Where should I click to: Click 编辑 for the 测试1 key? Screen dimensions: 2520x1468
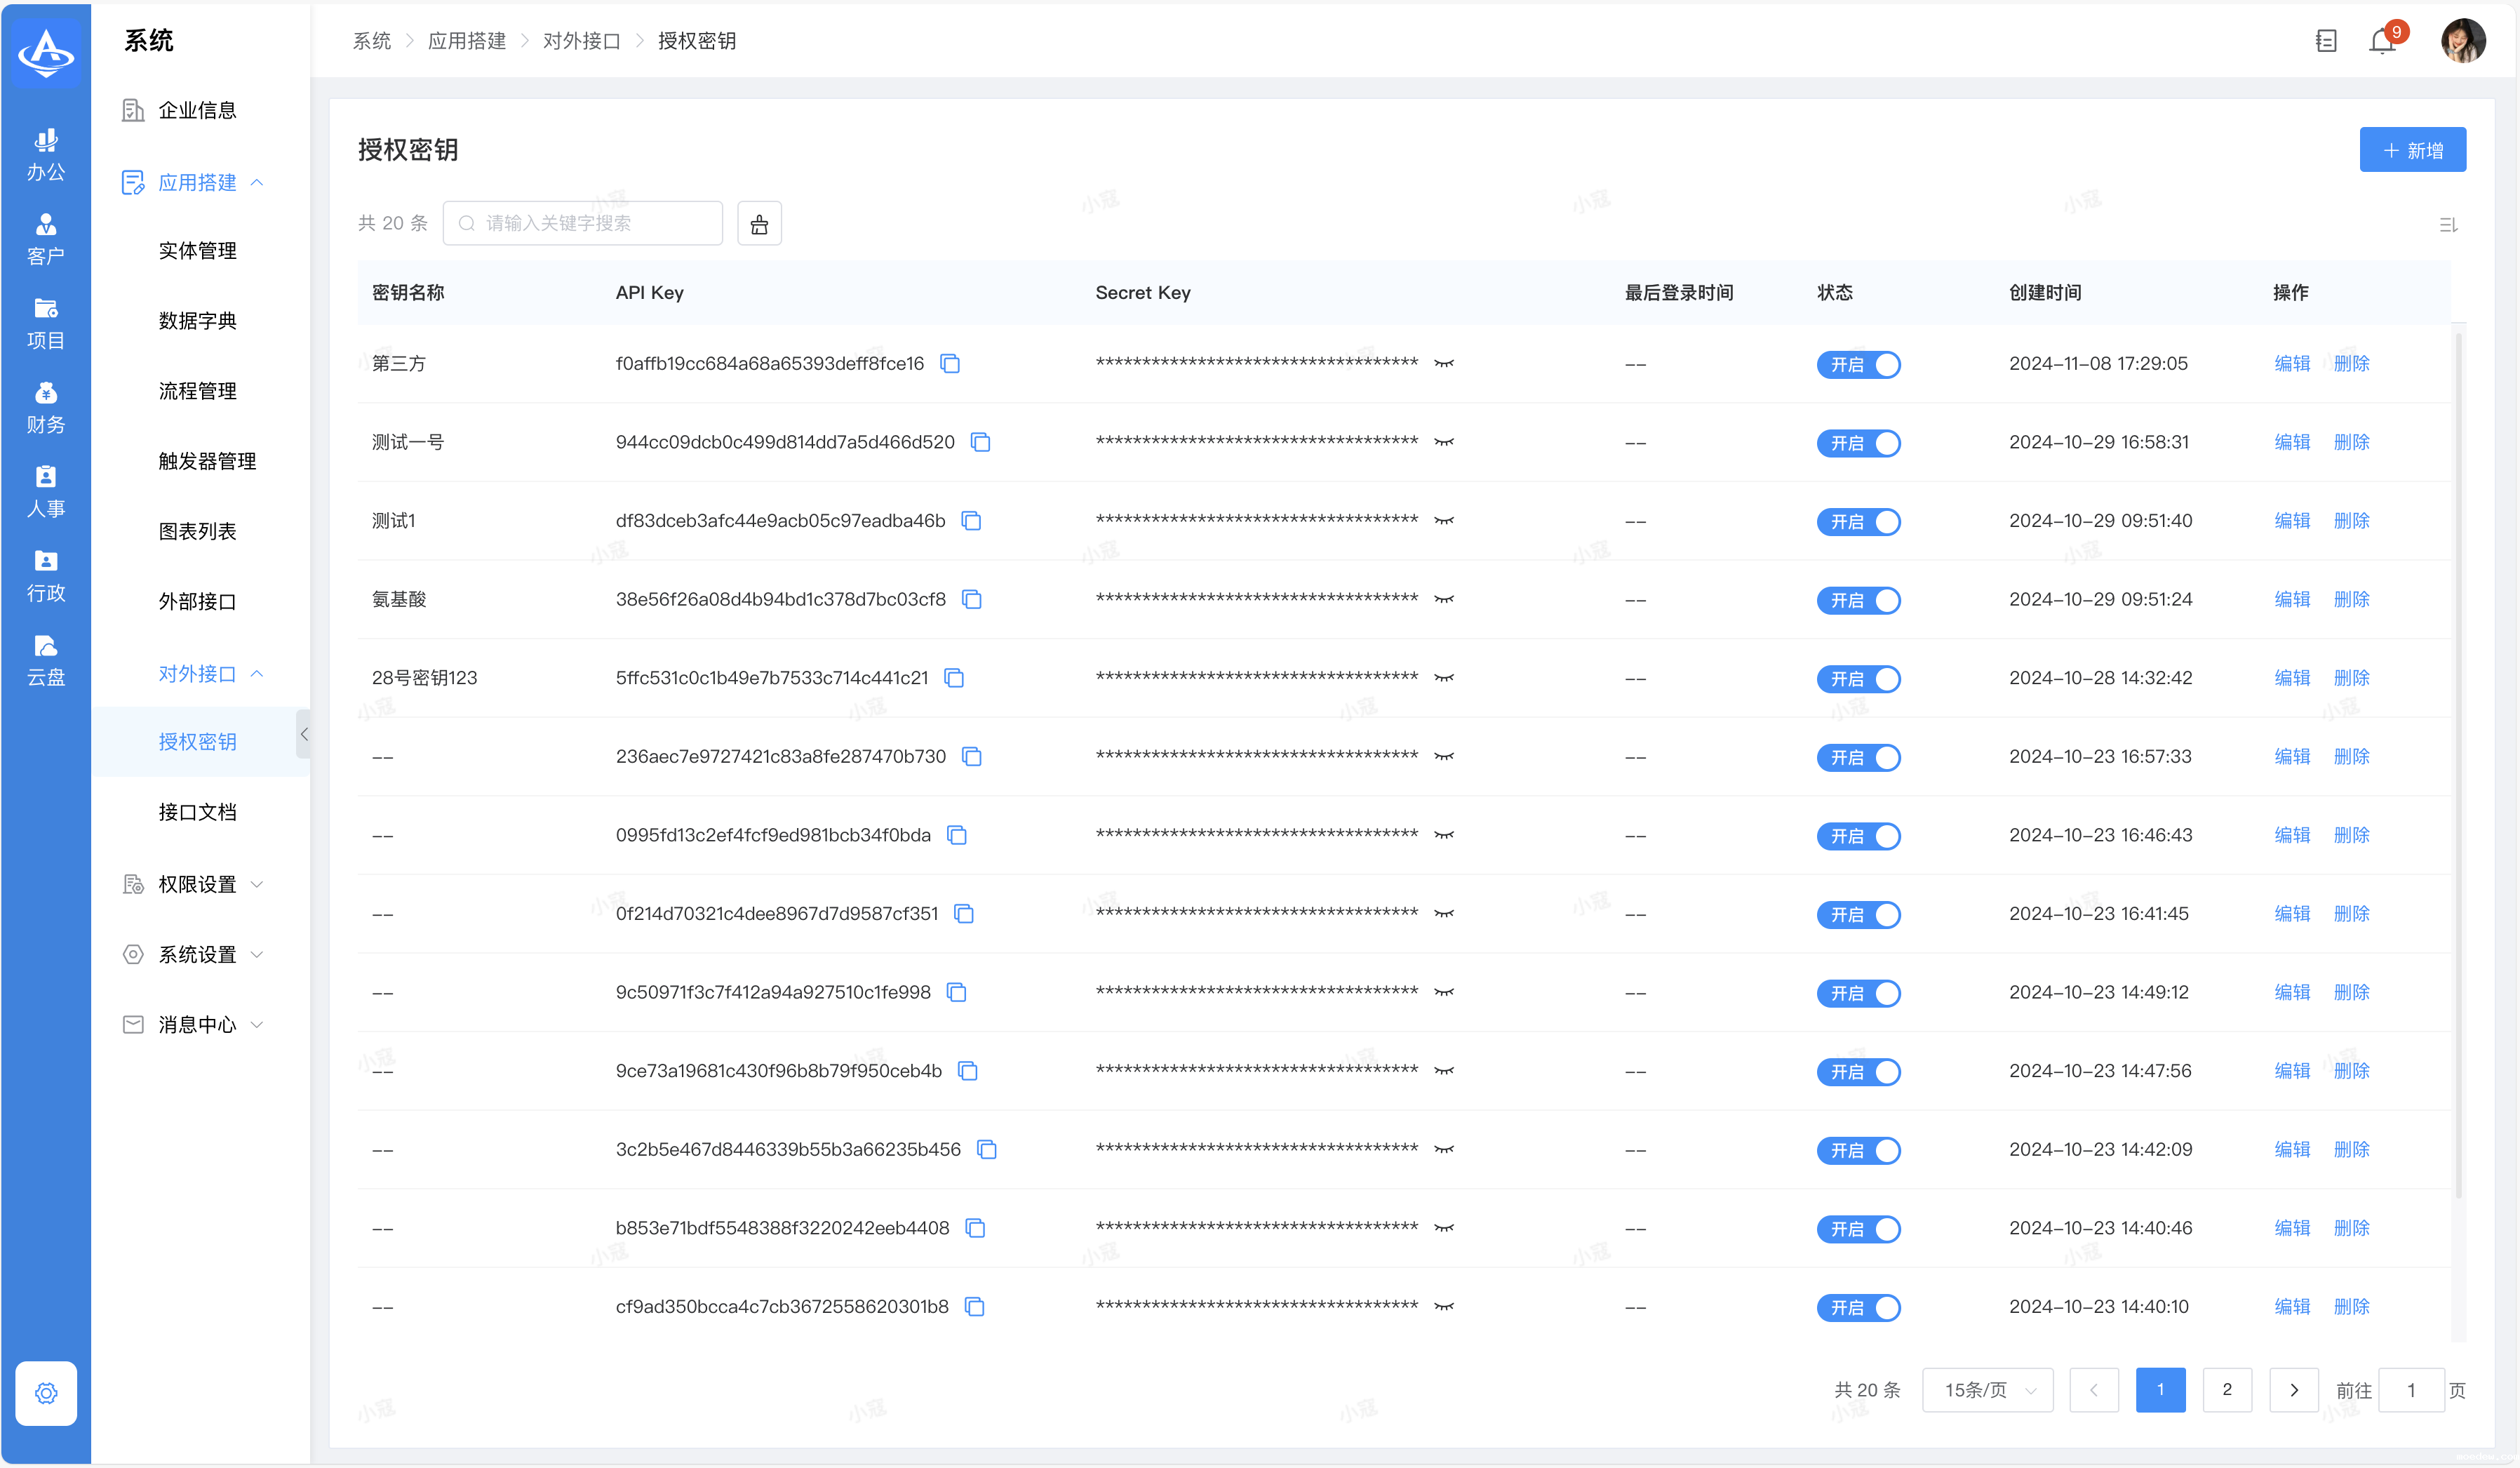[2291, 521]
